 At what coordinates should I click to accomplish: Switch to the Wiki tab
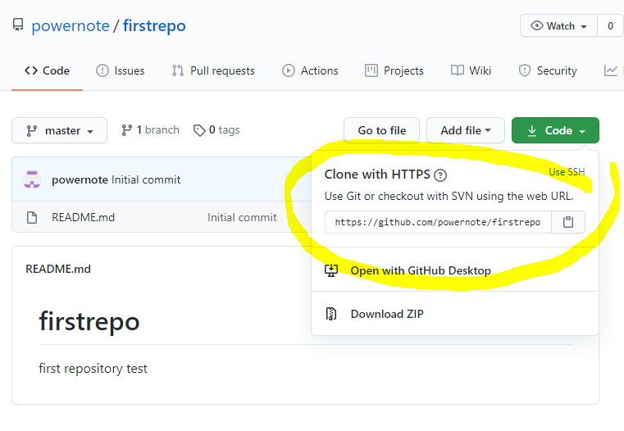point(471,70)
